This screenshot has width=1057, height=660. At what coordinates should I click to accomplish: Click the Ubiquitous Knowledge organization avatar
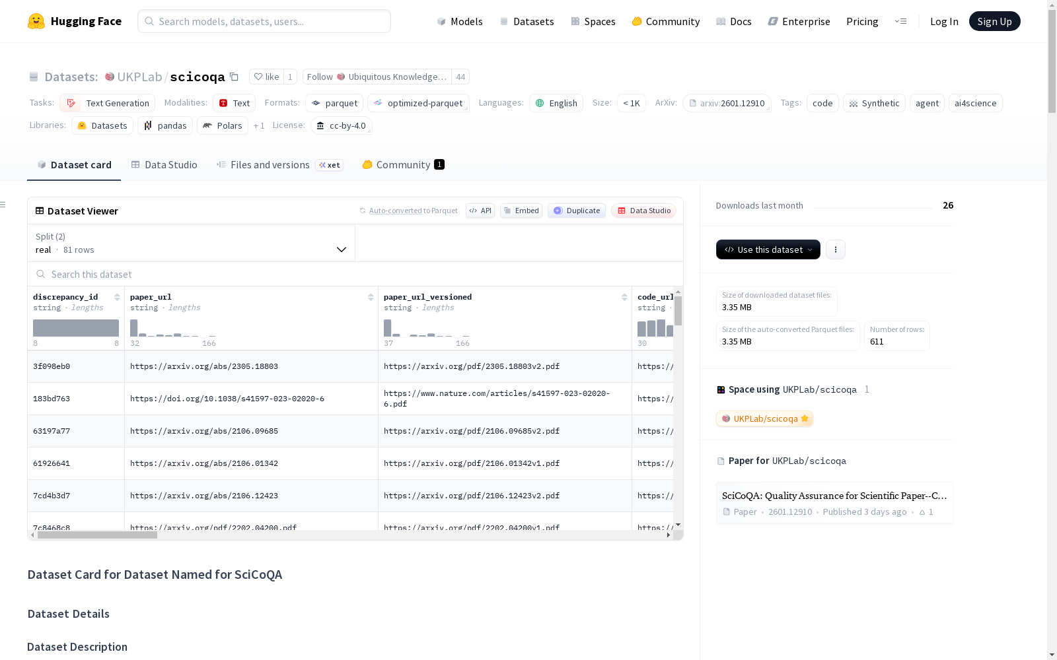(x=341, y=77)
